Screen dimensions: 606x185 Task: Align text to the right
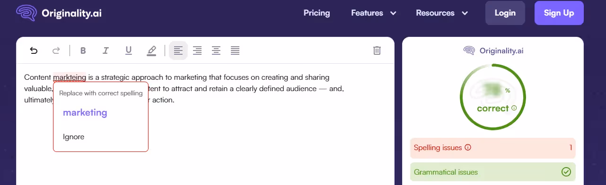pyautogui.click(x=197, y=50)
